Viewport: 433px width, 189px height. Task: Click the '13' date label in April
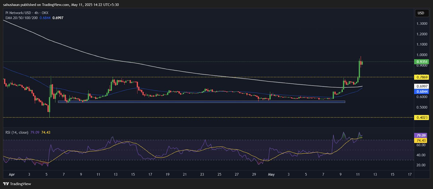tap(116, 175)
